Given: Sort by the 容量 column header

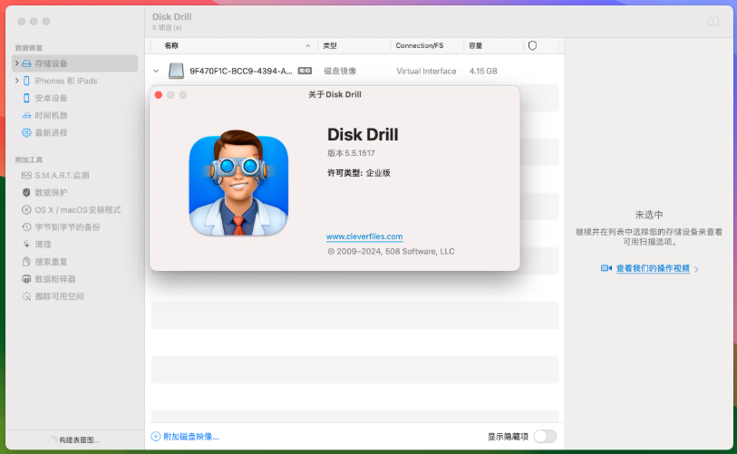Looking at the screenshot, I should 476,45.
